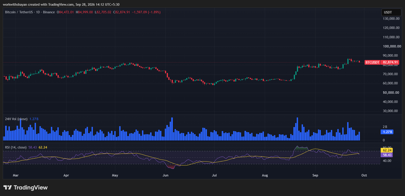Click the 'Bitcoin / TetherUS · 1D · Binance' symbol title
The height and width of the screenshot is (196, 405).
coord(30,12)
